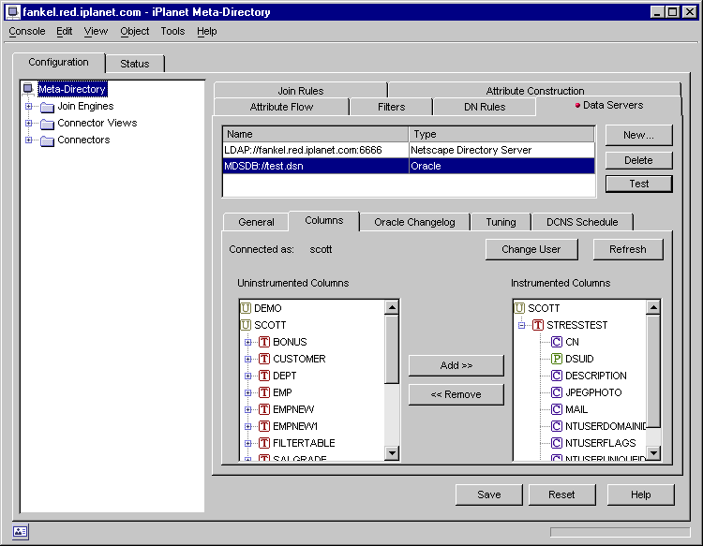
Task: Click the New... button
Action: coord(638,135)
